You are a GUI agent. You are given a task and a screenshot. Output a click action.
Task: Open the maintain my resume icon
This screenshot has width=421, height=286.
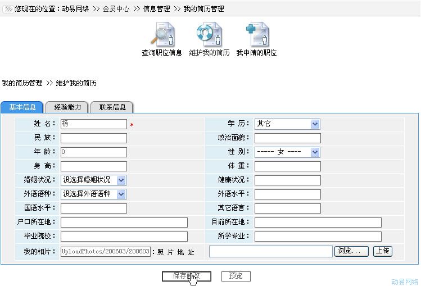(209, 35)
